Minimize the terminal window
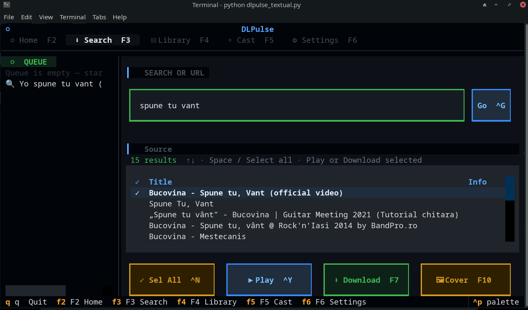Screen dimensions: 528x310 [x=497, y=5]
